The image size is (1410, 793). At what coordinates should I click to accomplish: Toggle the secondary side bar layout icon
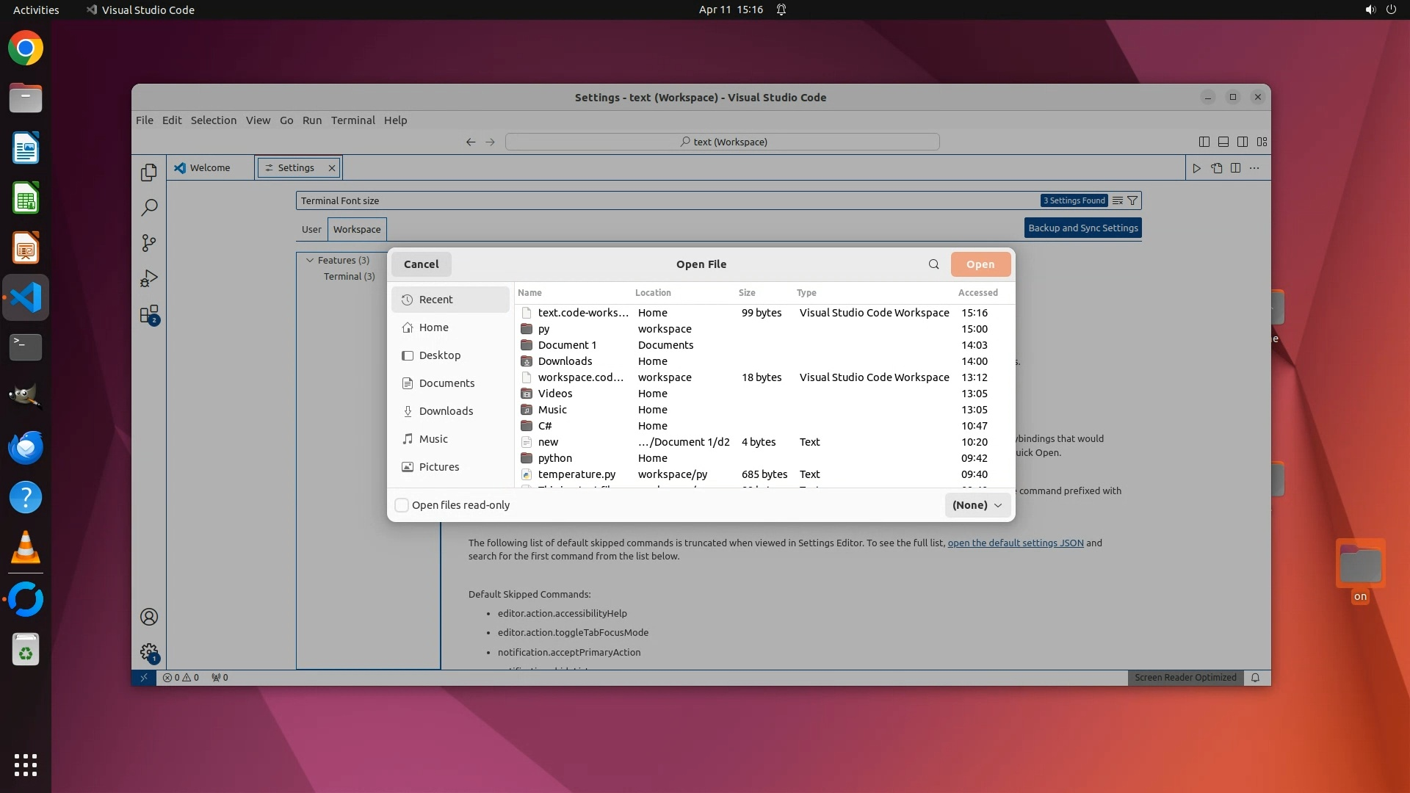1243,142
